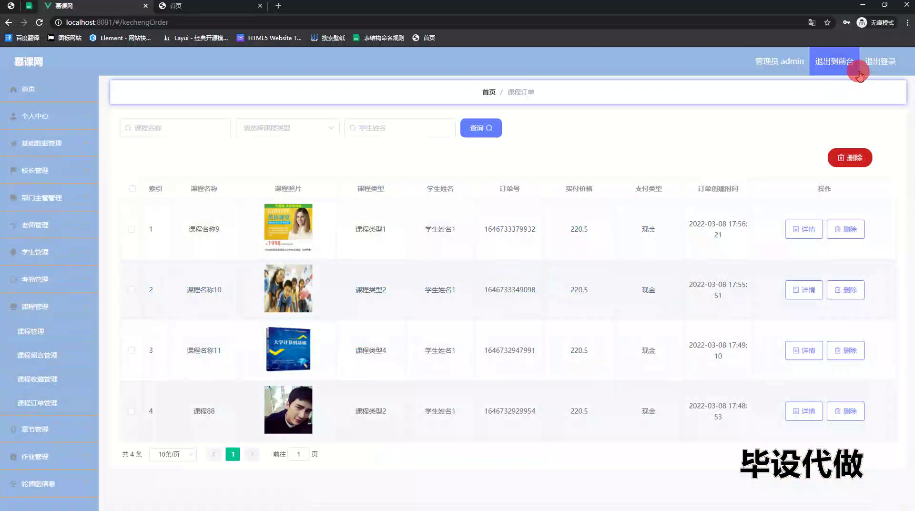
Task: Click the red 删除 batch delete button
Action: coord(850,157)
